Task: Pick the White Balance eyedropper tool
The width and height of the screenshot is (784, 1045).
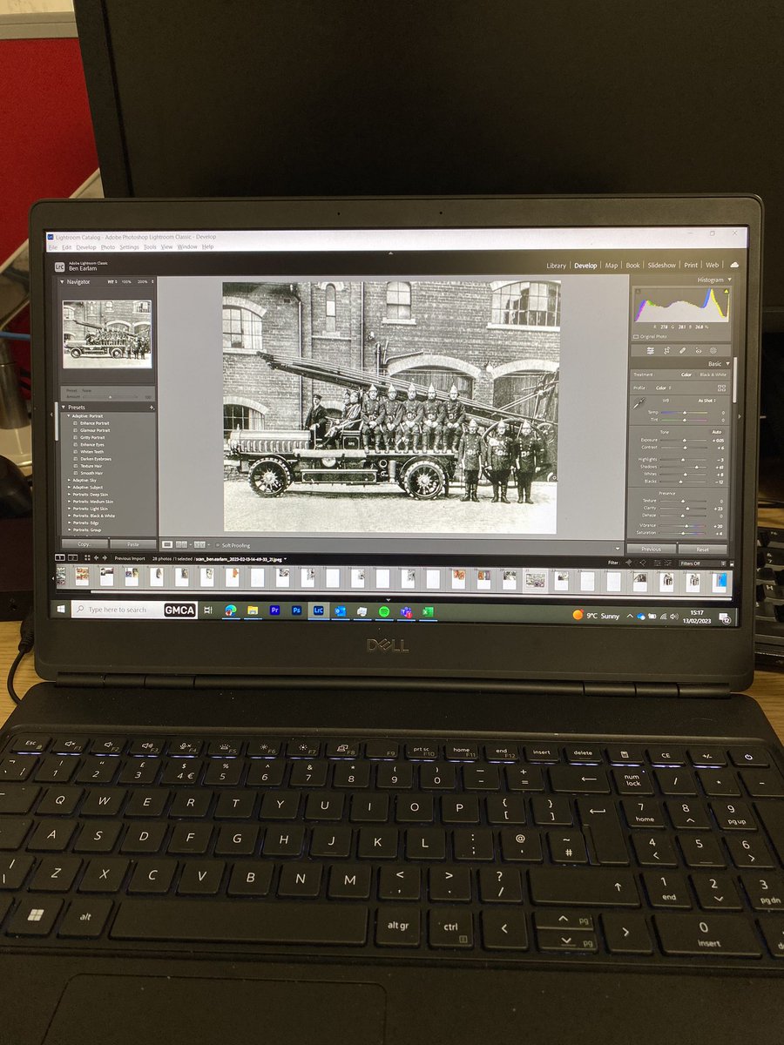Action: click(639, 403)
